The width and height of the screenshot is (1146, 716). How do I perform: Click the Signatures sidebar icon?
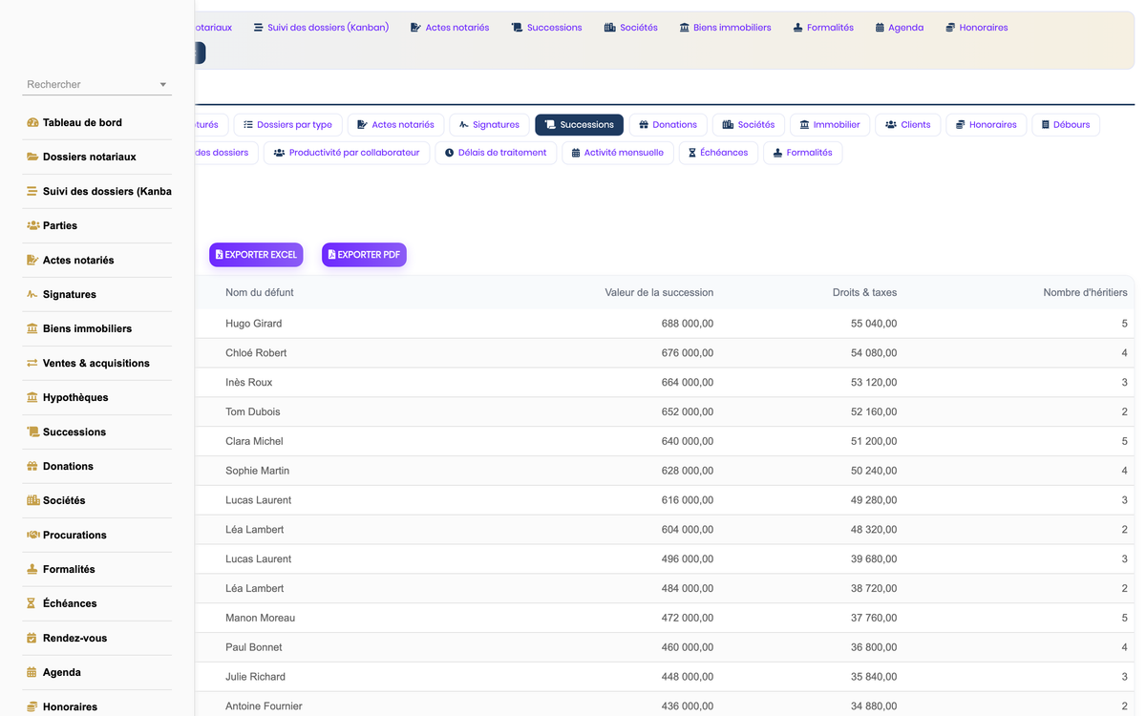(32, 294)
